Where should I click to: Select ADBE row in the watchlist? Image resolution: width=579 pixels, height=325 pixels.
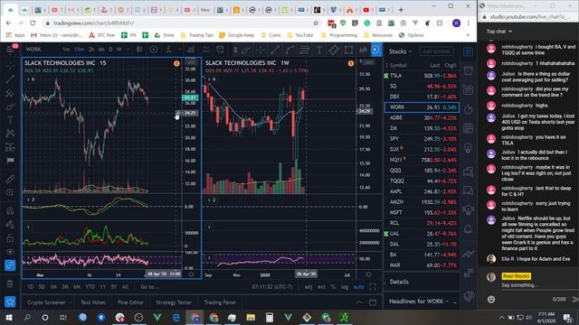click(422, 118)
